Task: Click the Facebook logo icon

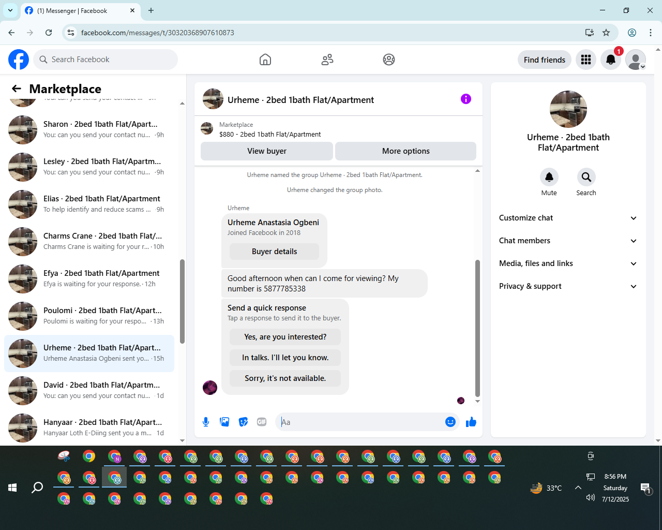Action: click(x=19, y=60)
